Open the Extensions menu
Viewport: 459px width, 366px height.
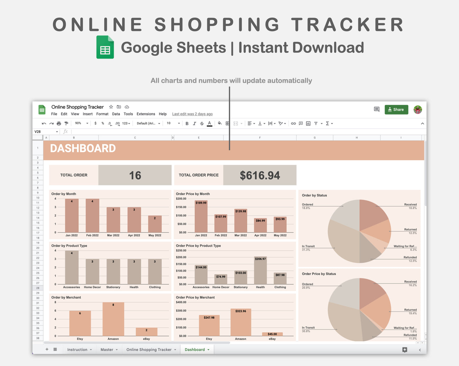pos(145,114)
